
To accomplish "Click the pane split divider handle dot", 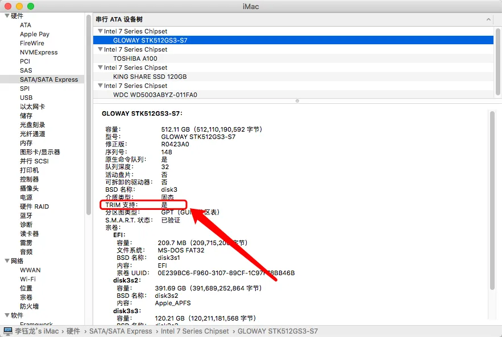I will (297, 101).
